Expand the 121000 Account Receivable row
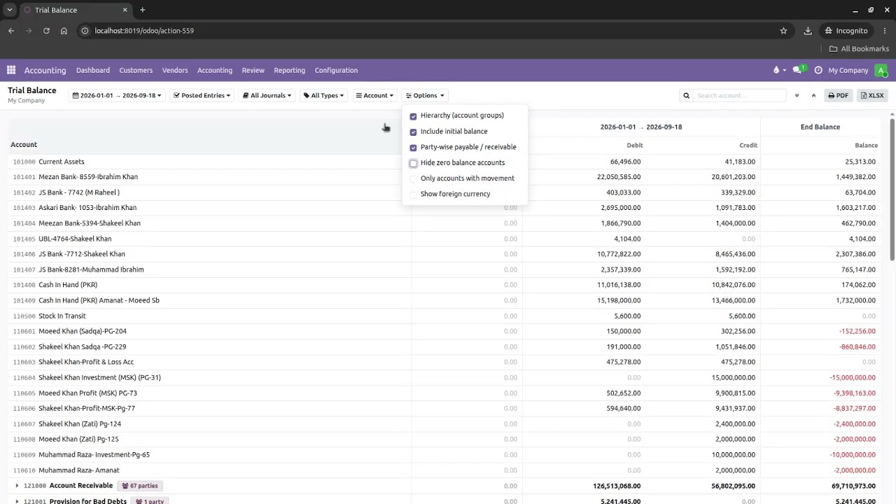The height and width of the screenshot is (504, 896). [x=17, y=486]
